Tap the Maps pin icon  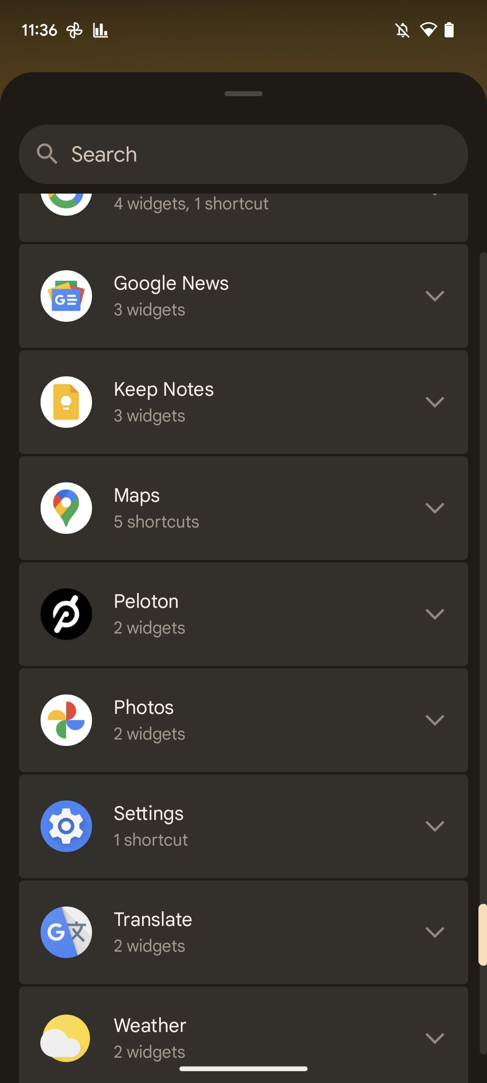[66, 508]
